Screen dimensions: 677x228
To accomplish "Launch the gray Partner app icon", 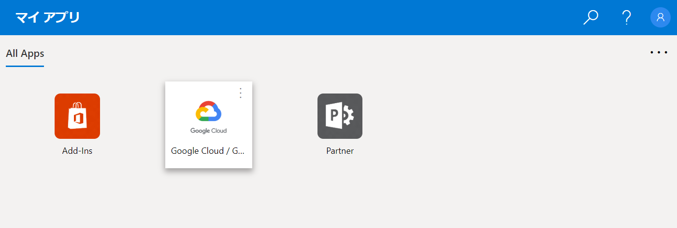I will click(340, 116).
